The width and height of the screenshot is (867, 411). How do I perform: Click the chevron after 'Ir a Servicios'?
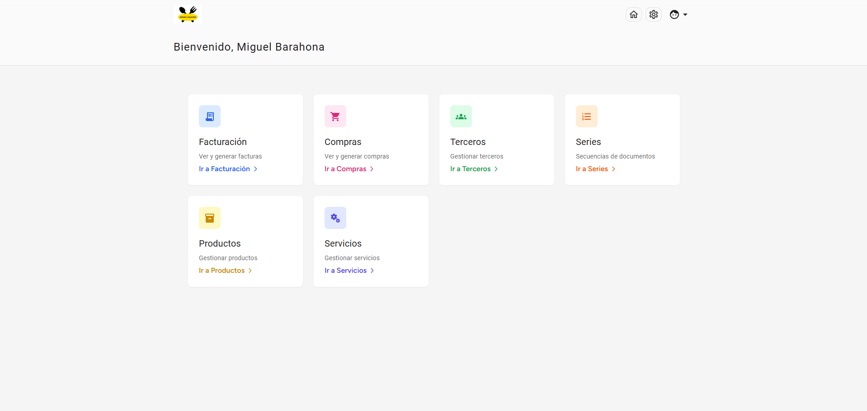372,271
